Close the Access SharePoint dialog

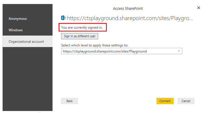point(199,8)
